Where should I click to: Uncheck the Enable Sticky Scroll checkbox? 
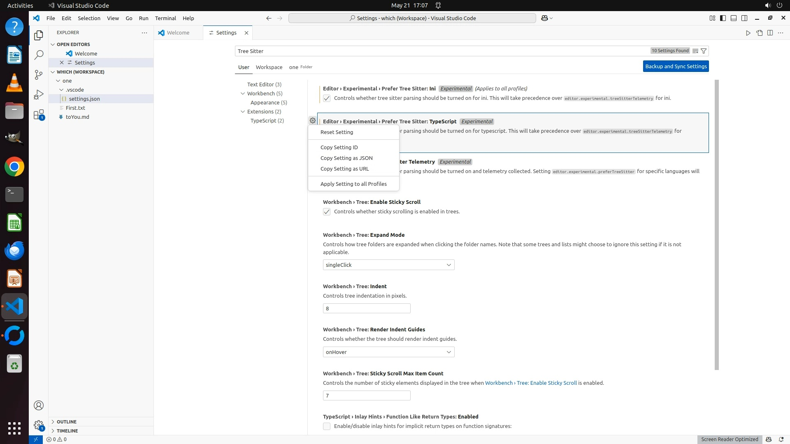point(327,212)
